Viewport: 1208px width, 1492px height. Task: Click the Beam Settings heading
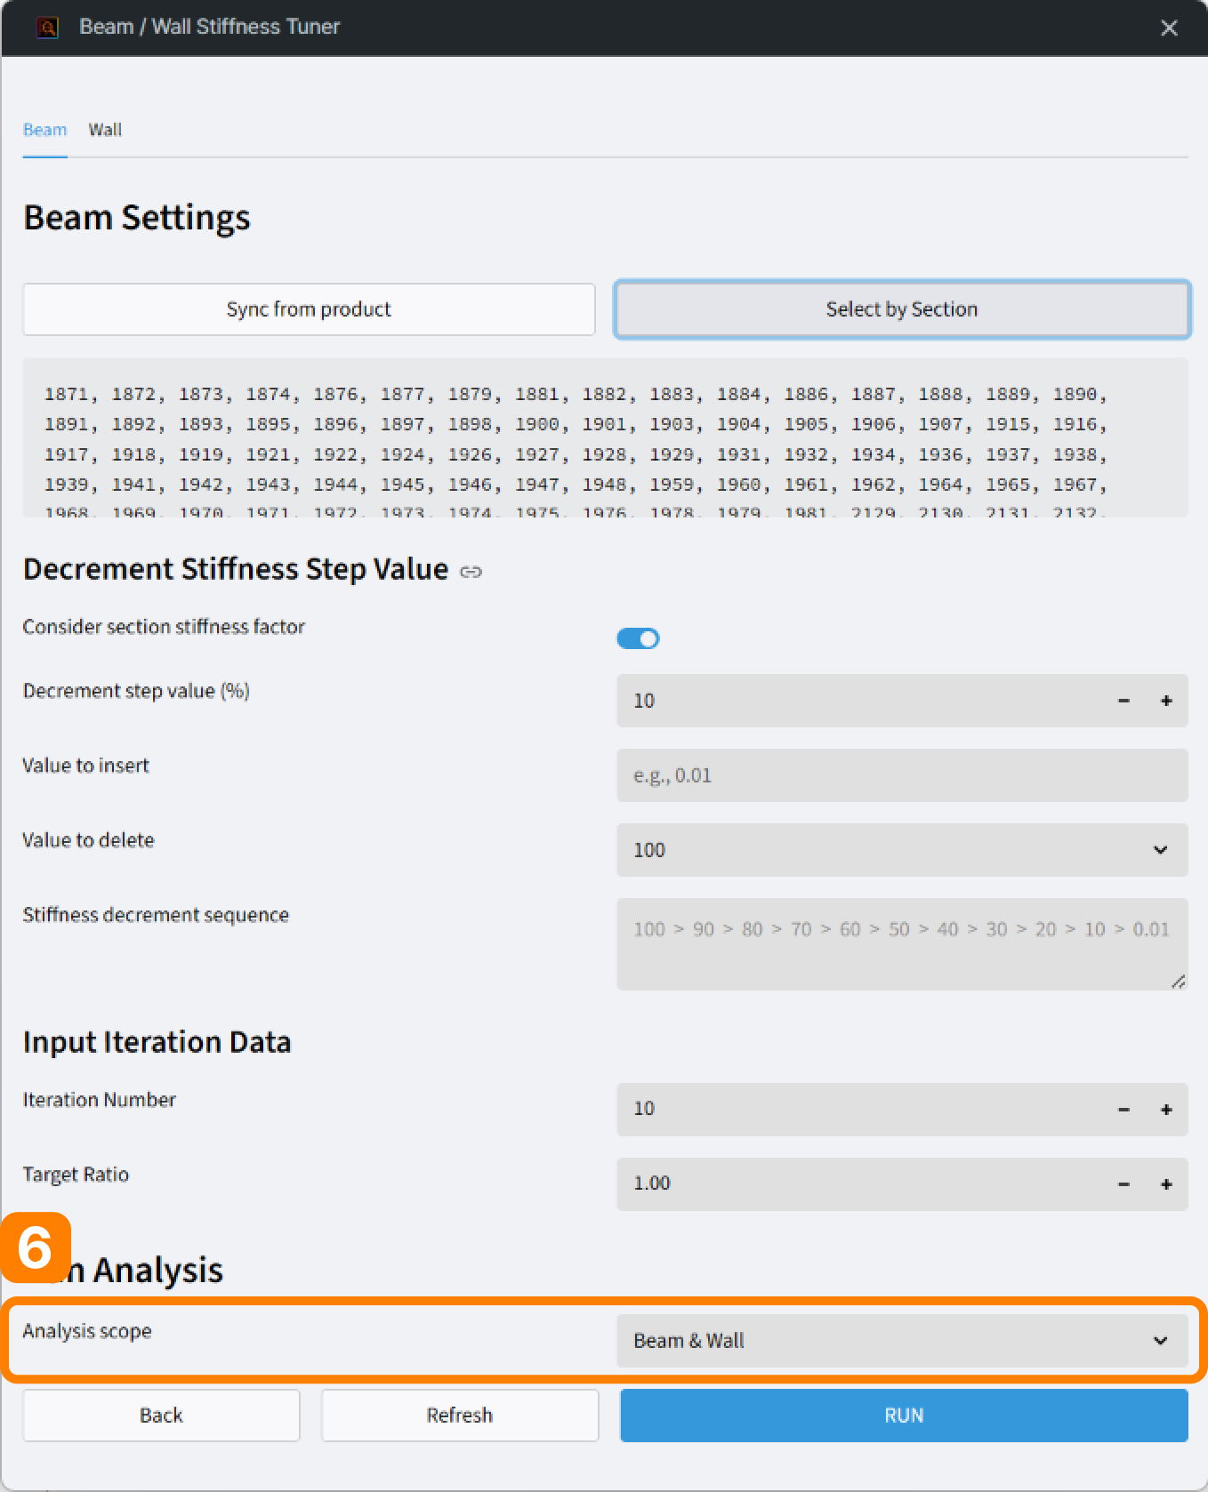click(x=137, y=218)
